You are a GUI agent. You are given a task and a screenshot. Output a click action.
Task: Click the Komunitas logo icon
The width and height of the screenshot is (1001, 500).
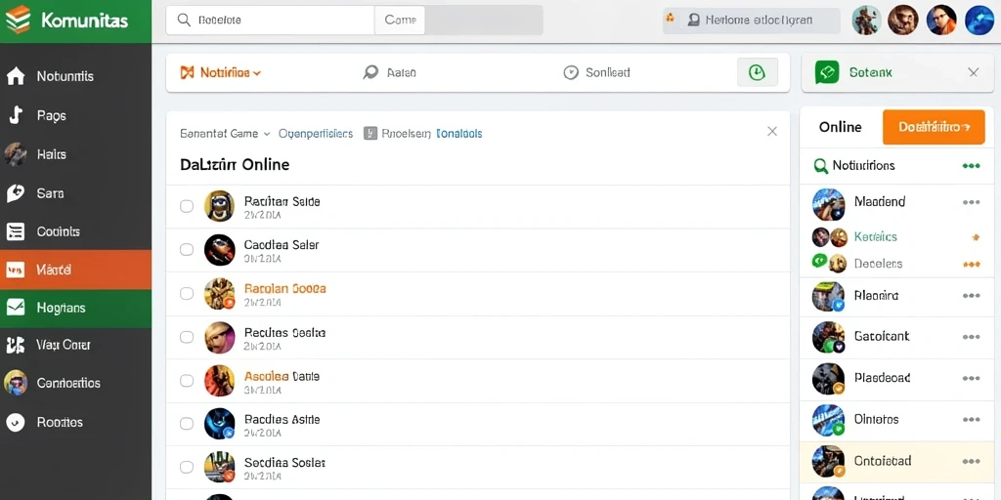point(18,21)
